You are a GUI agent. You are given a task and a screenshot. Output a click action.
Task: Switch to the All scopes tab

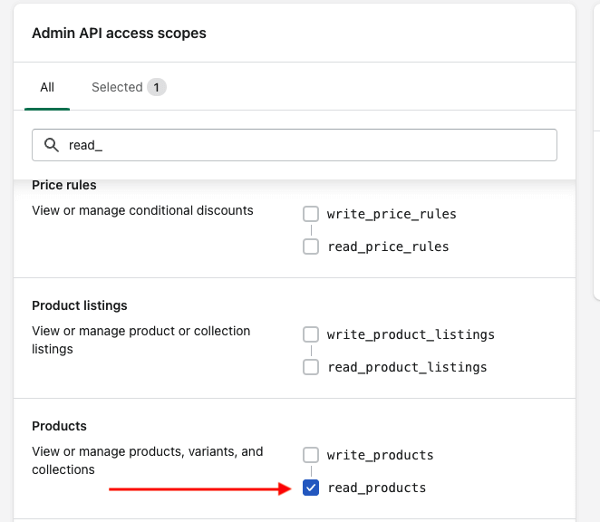(x=47, y=87)
